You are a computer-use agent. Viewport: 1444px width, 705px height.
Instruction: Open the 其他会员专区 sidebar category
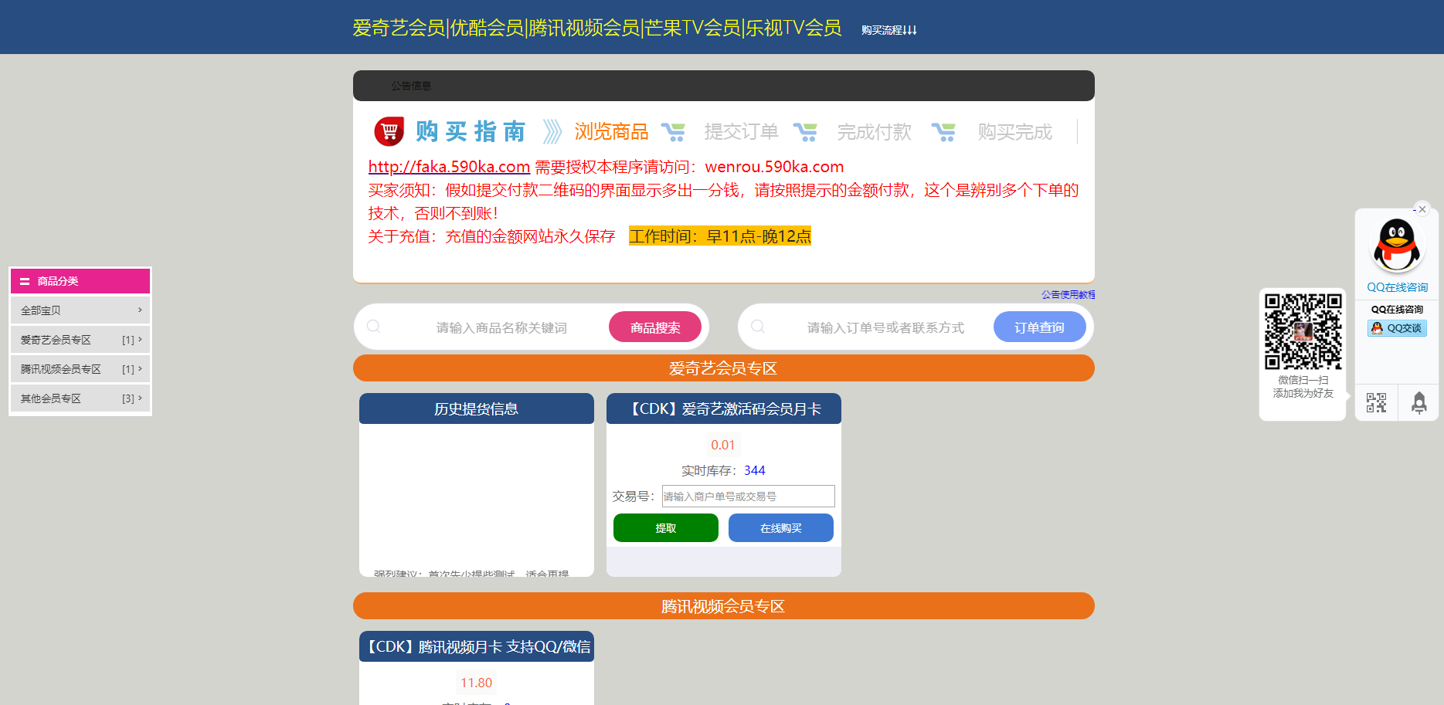coord(80,398)
